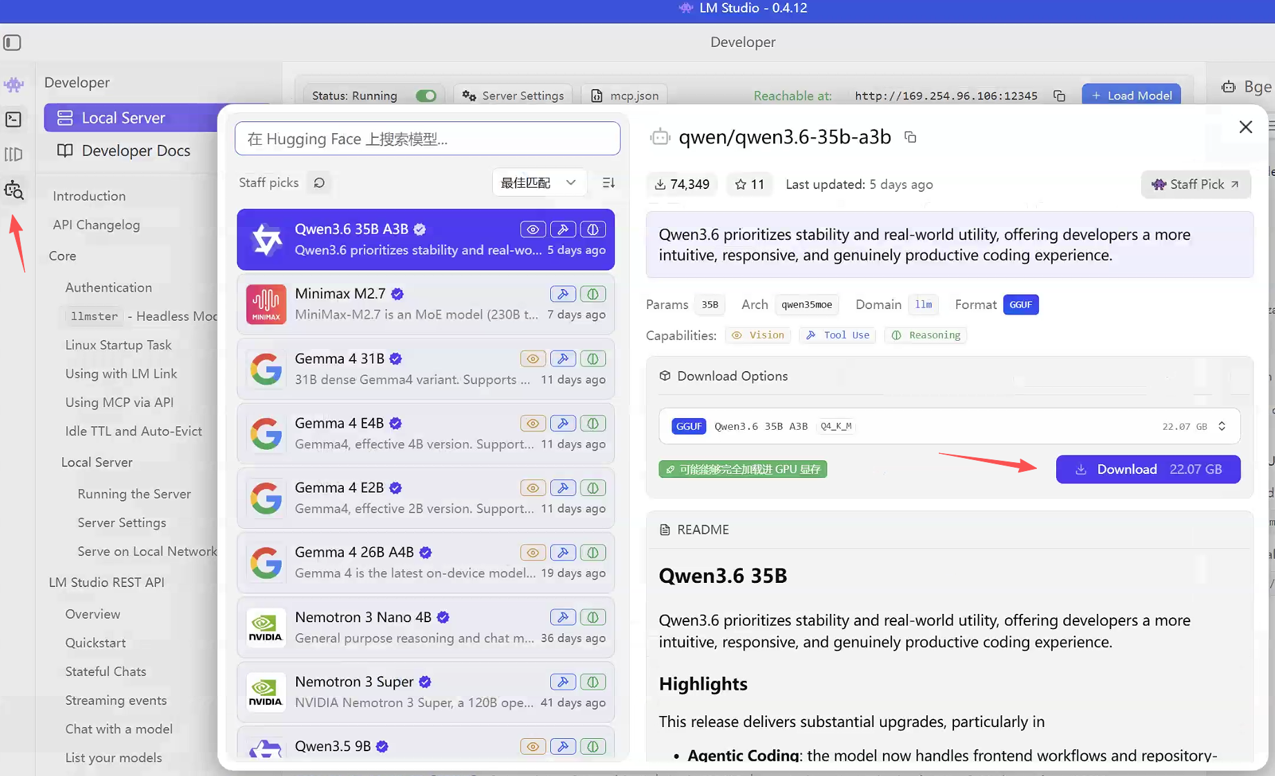Refresh the Staff picks list
The height and width of the screenshot is (776, 1275).
pos(319,183)
